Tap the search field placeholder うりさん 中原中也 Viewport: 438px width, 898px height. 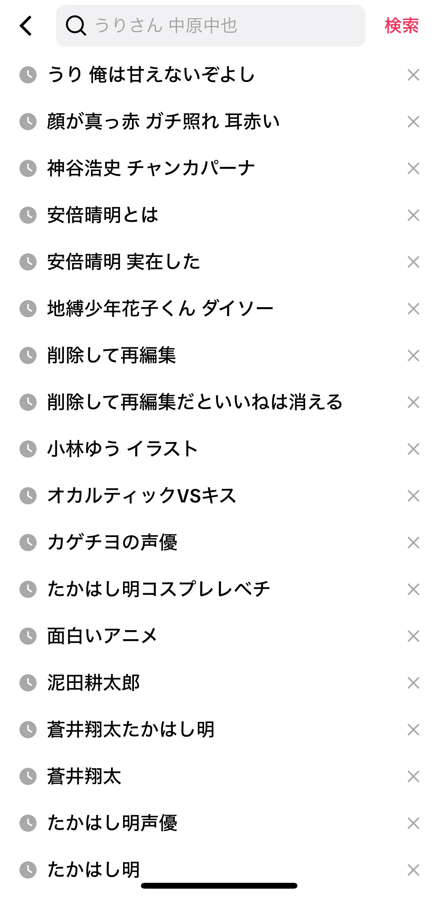click(x=166, y=26)
